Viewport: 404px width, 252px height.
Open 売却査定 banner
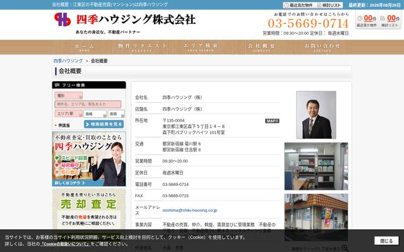coord(89,210)
